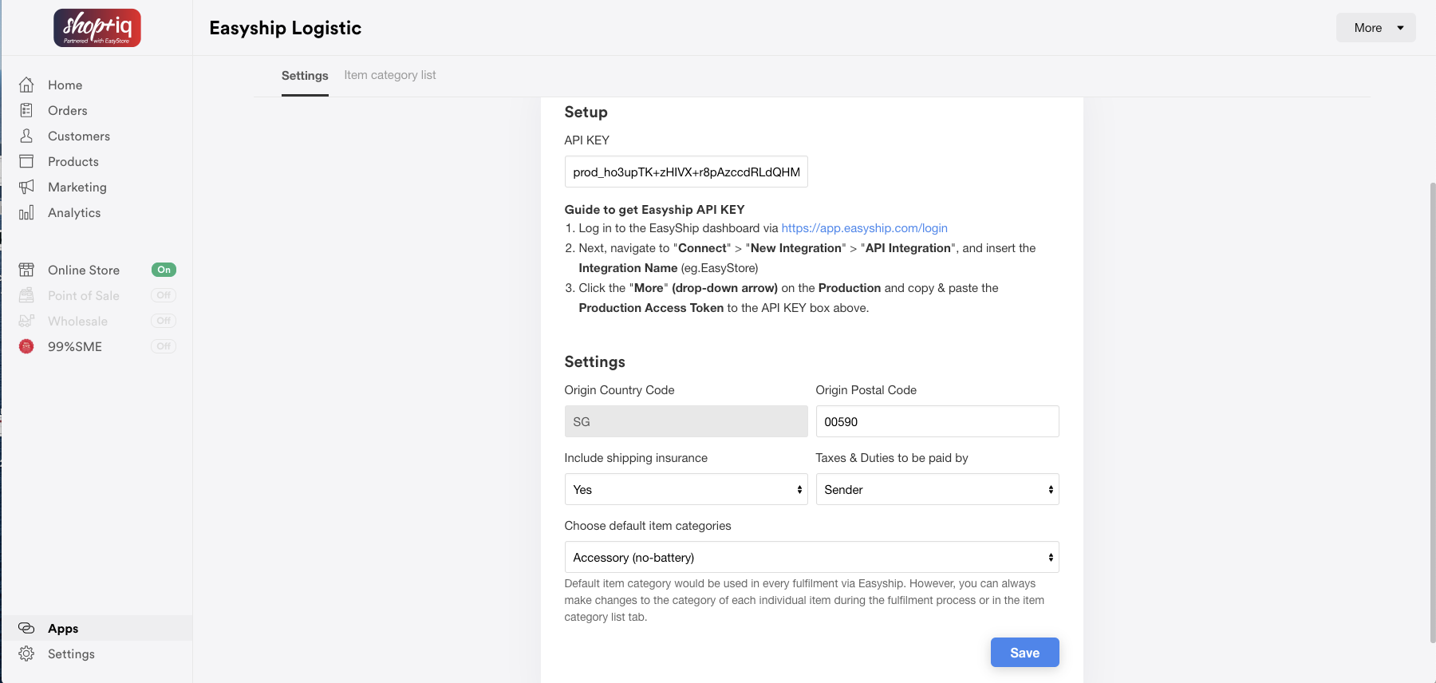Click the Shopiq logo
This screenshot has width=1436, height=683.
[x=97, y=28]
